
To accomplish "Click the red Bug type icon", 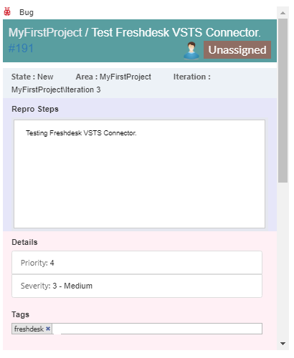I will point(7,11).
